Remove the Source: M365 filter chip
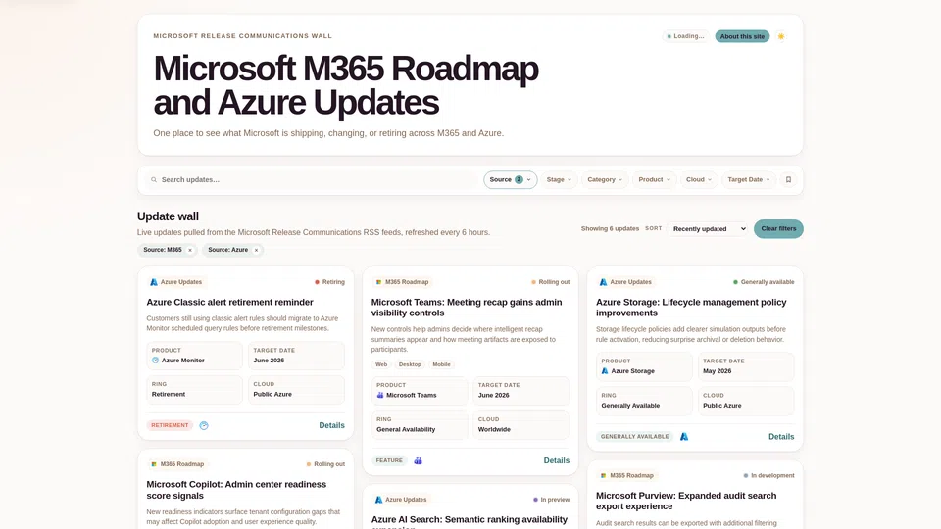 click(190, 250)
